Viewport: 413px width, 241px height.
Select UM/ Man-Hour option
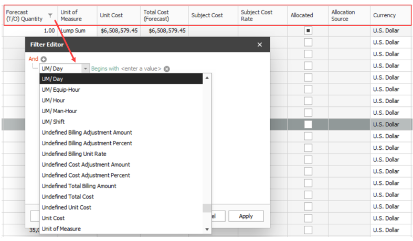60,111
